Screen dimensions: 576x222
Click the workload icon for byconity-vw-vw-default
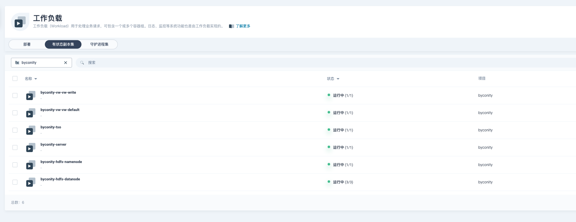pyautogui.click(x=31, y=113)
